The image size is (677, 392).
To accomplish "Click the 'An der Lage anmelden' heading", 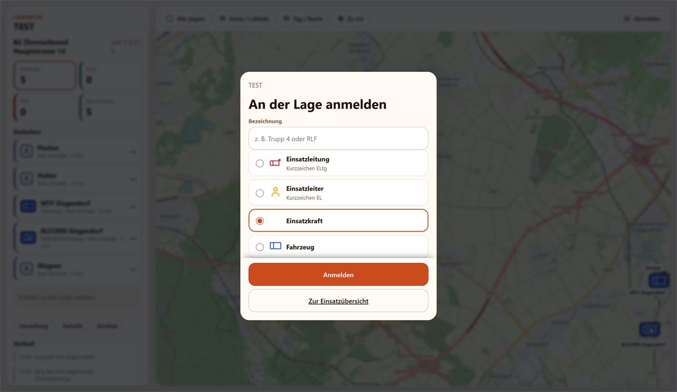I will 318,104.
